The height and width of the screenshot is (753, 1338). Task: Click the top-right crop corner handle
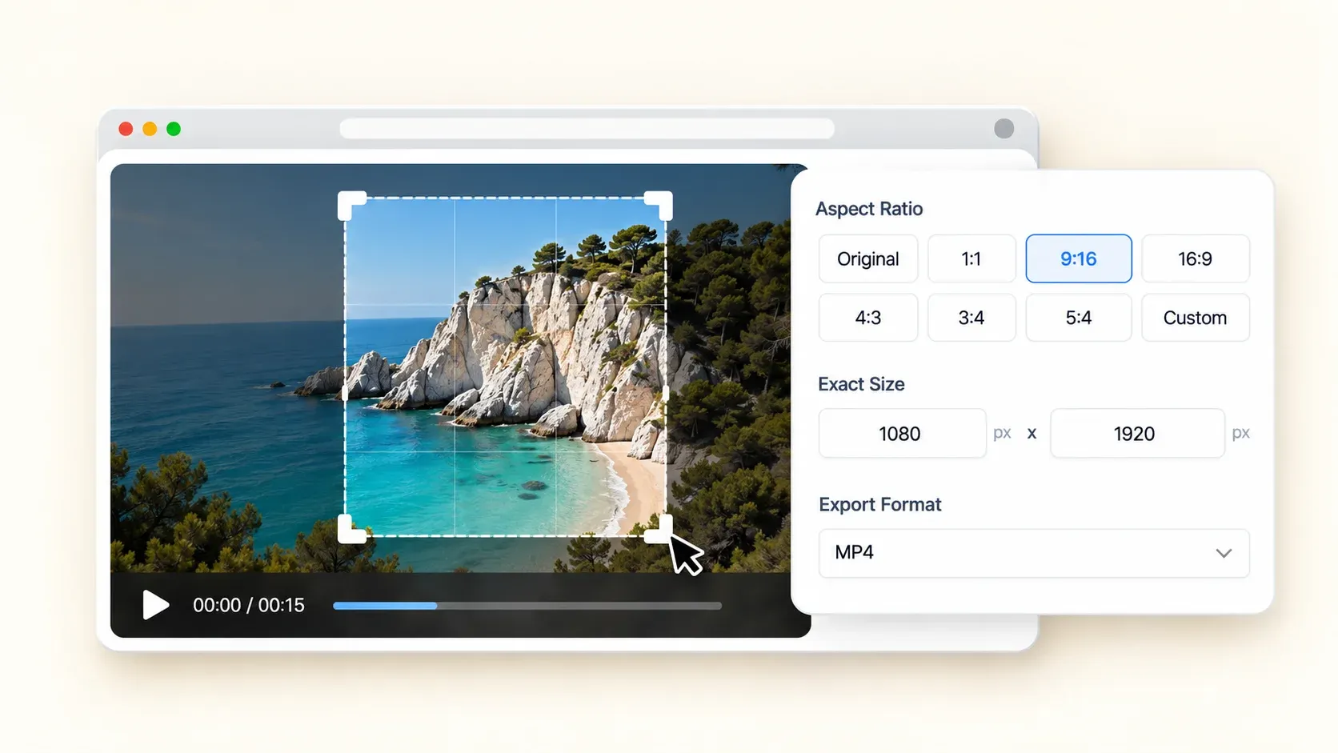[x=659, y=204]
